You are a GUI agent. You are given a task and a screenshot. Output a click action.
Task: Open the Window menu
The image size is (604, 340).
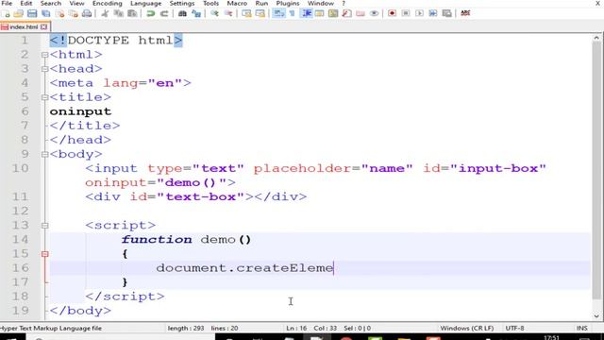click(x=321, y=4)
